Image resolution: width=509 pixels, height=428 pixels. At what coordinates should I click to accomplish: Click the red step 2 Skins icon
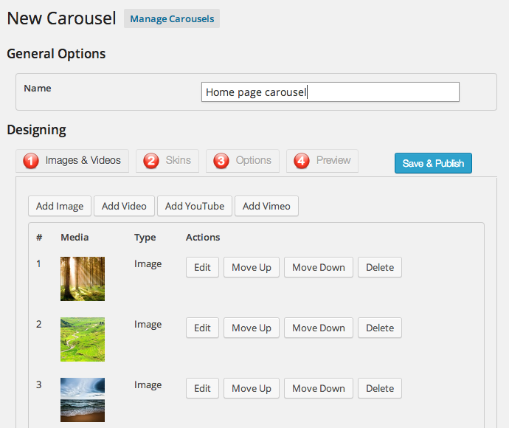(150, 161)
